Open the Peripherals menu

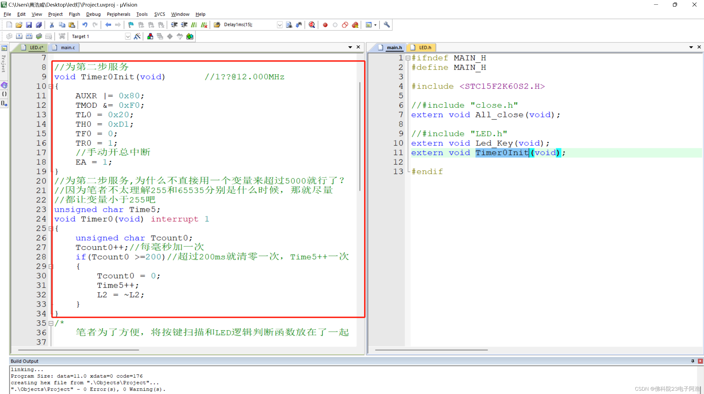[x=118, y=14]
